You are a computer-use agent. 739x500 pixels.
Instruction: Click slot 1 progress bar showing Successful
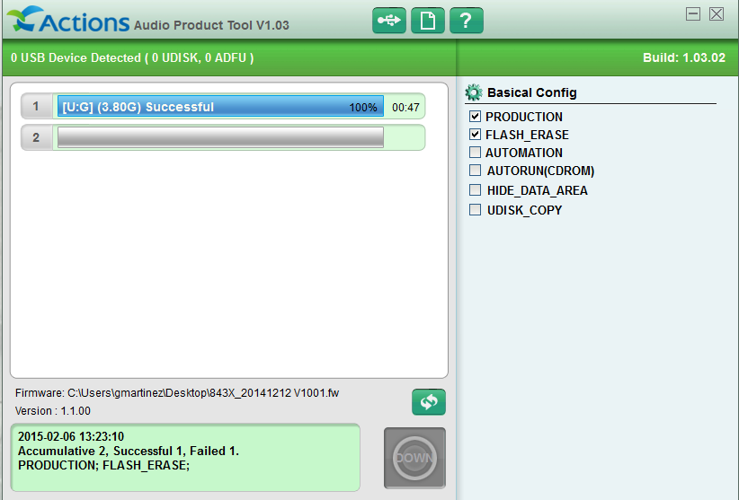220,106
